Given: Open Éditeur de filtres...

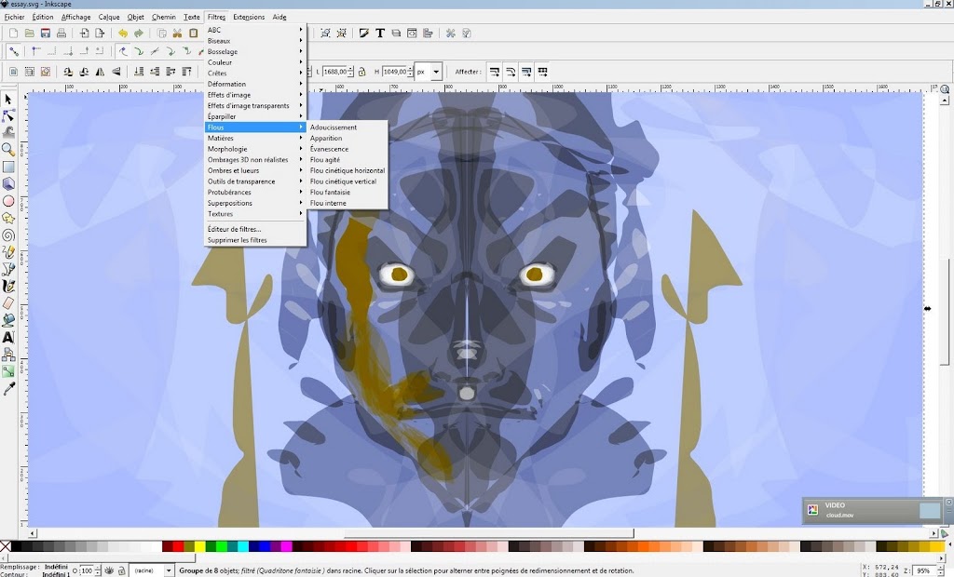Looking at the screenshot, I should pyautogui.click(x=255, y=229).
